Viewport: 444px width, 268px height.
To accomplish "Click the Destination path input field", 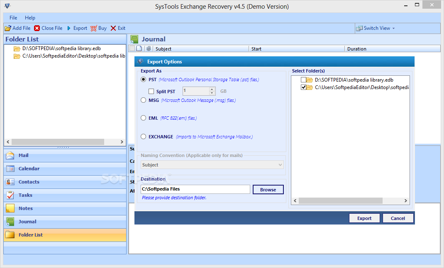I will [x=195, y=189].
